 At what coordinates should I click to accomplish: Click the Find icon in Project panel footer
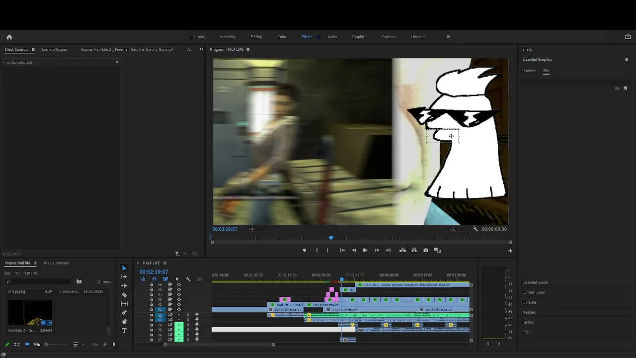[105, 344]
